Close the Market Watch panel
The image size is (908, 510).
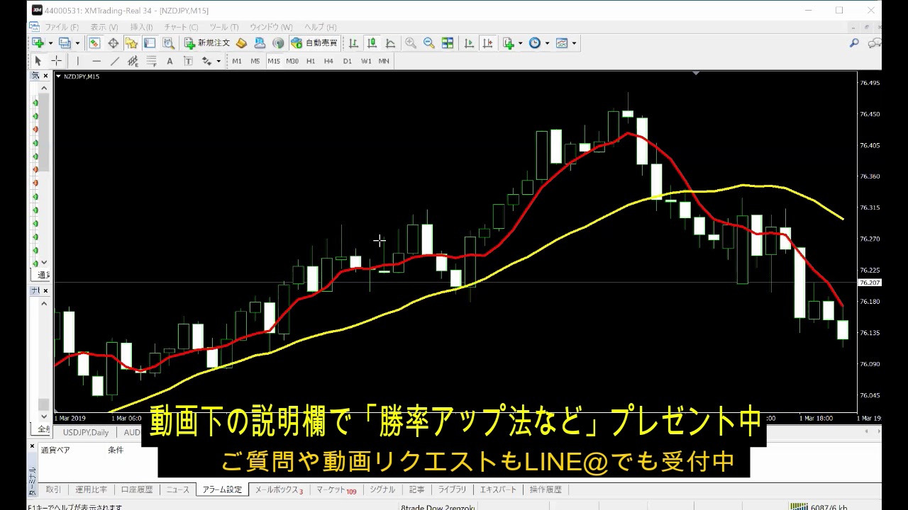(45, 76)
